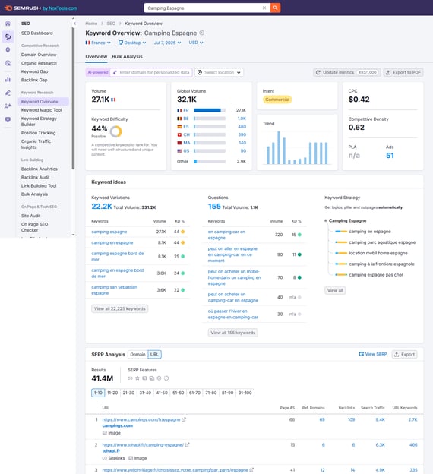The width and height of the screenshot is (433, 474).
Task: Open the Local map-pin sidebar icon
Action: [x=8, y=50]
